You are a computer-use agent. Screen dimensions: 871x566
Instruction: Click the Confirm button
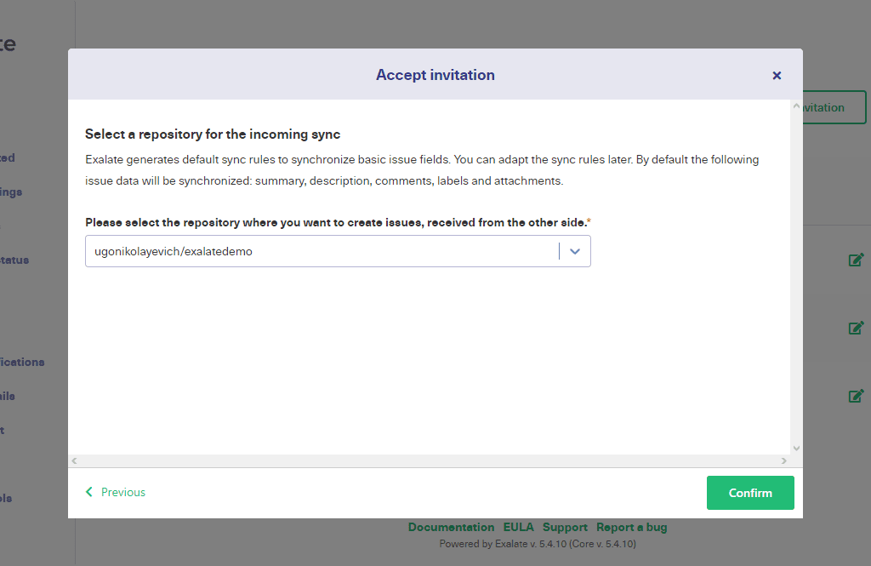[x=750, y=493]
